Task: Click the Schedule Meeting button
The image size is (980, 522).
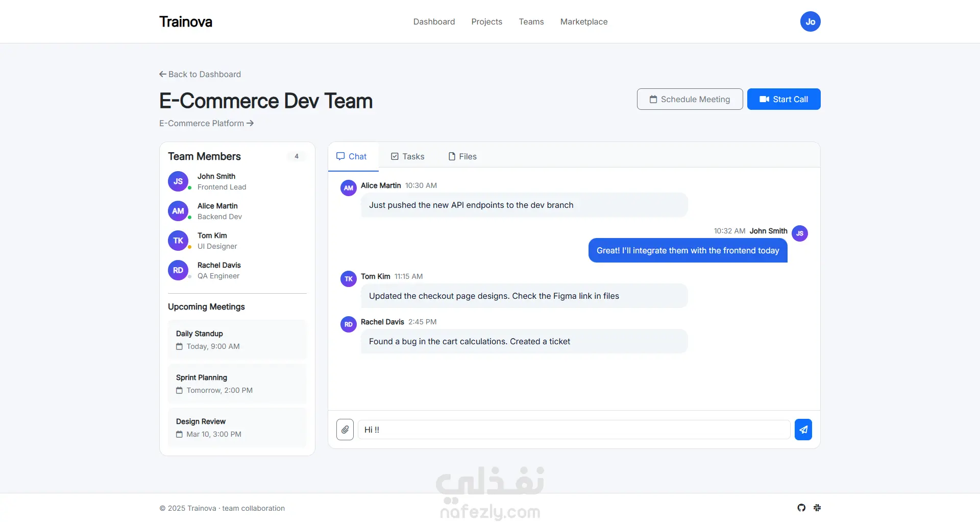Action: coord(690,99)
